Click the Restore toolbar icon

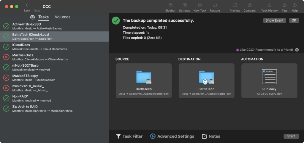tap(215, 6)
